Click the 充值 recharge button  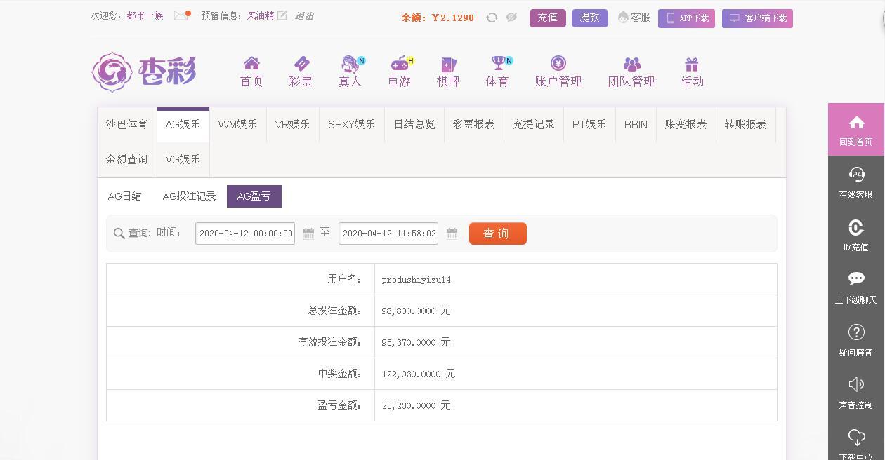(x=548, y=18)
